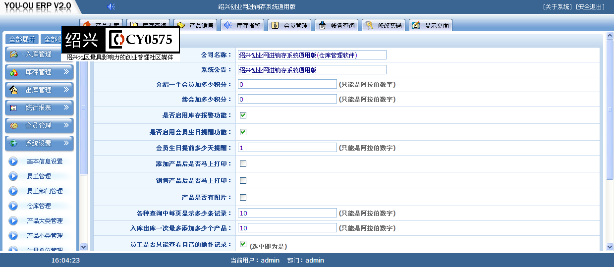The image size is (614, 267).
Task: Collapse the 系统设置 chevron
Action: (x=66, y=143)
